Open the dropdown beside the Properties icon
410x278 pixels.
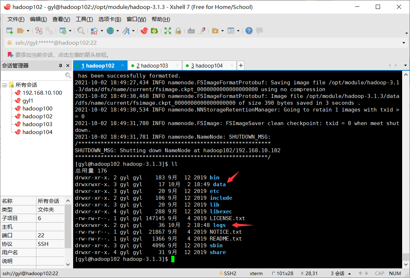tap(70, 31)
